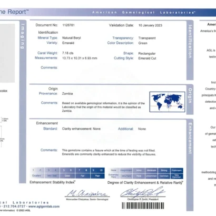
Task: Click the phone number '212.704.0727'
Action: pyautogui.click(x=15, y=207)
